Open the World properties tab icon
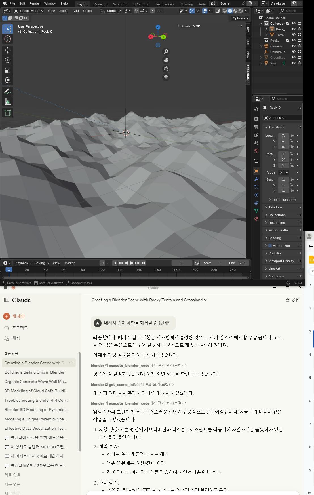This screenshot has width=314, height=495. point(256,150)
